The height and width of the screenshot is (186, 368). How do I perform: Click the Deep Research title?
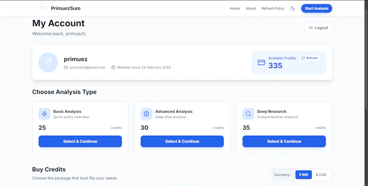tap(272, 111)
